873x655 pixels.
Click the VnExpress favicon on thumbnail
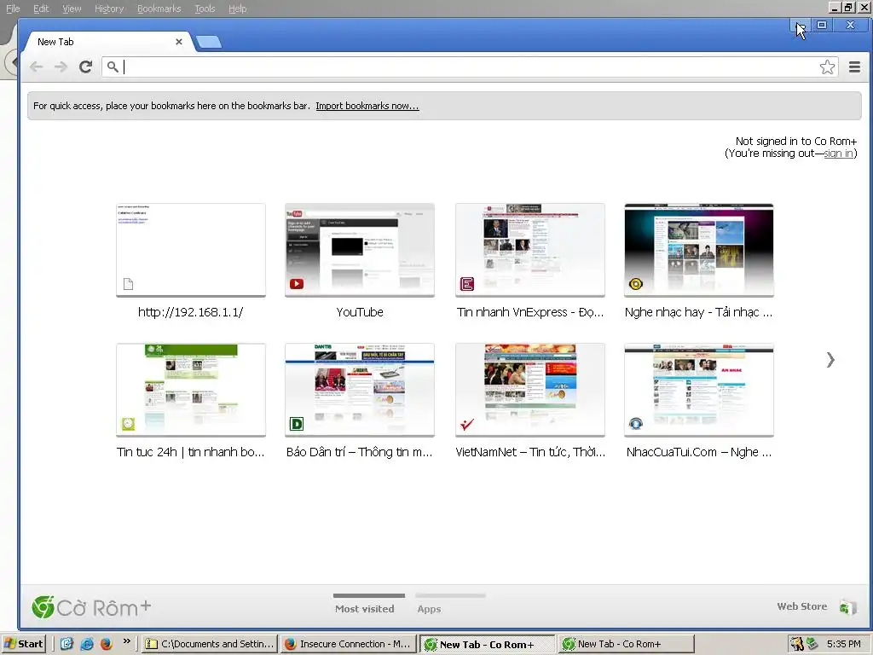[467, 284]
